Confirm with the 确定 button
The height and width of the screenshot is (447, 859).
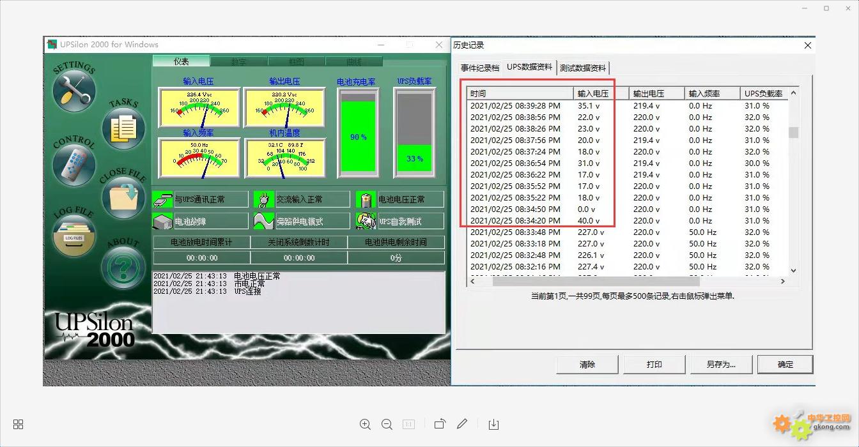pyautogui.click(x=785, y=365)
